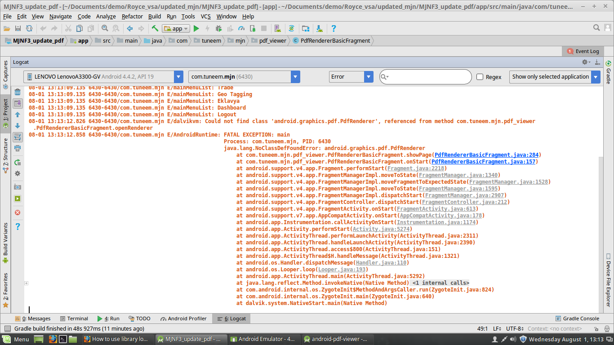This screenshot has height=345, width=614.
Task: Click the red Terminate Application icon
Action: tap(18, 212)
